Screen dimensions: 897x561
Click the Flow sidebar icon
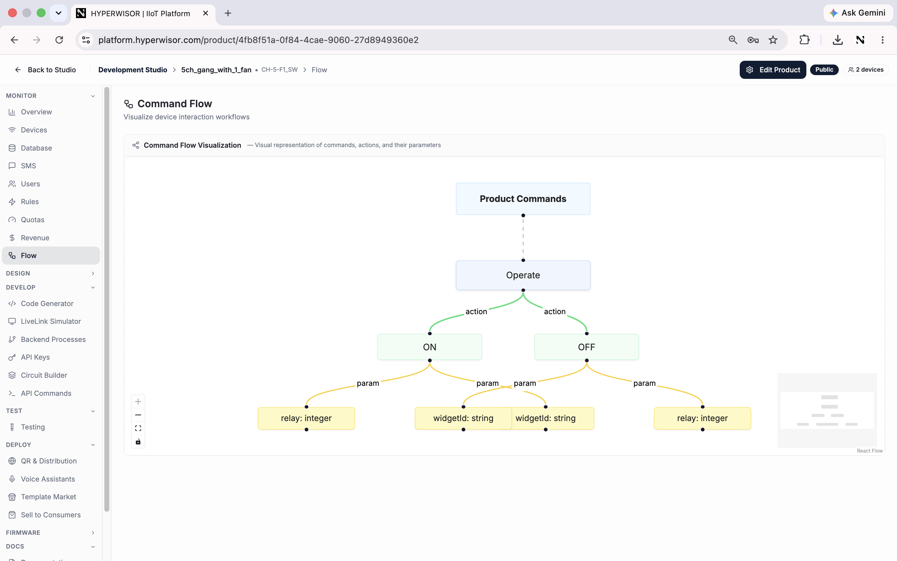tap(12, 256)
